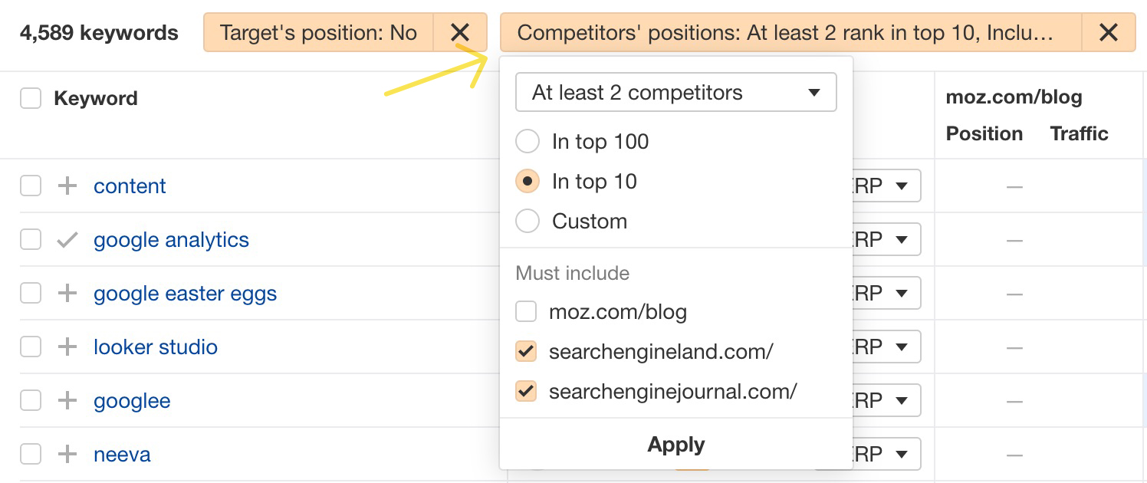Open the "At least 2 competitors" dropdown
The height and width of the screenshot is (483, 1147).
click(x=675, y=92)
